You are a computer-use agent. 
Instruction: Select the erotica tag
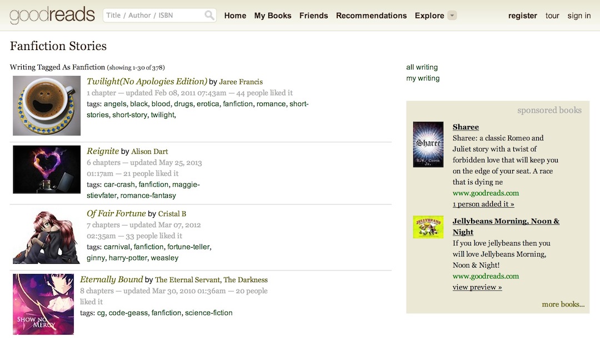(208, 104)
